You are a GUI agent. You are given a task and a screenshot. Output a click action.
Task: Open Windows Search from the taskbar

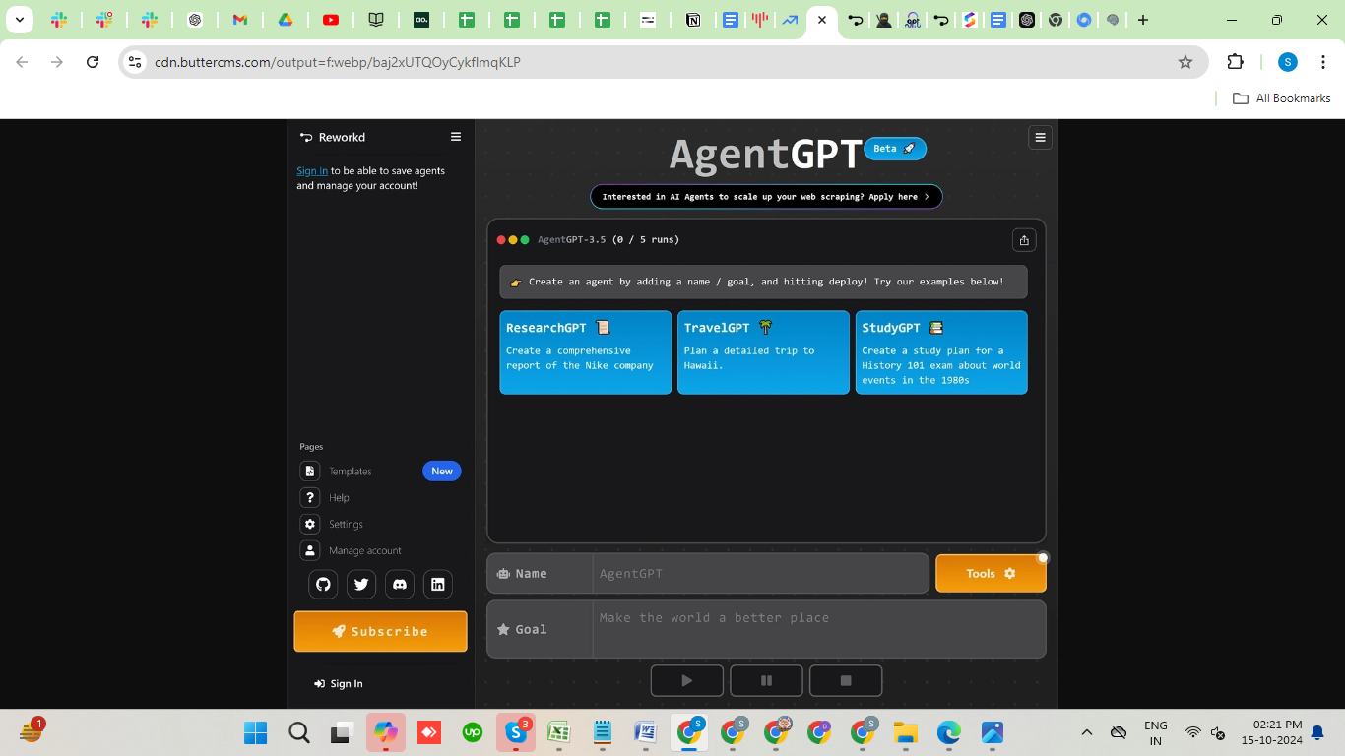[x=299, y=732]
